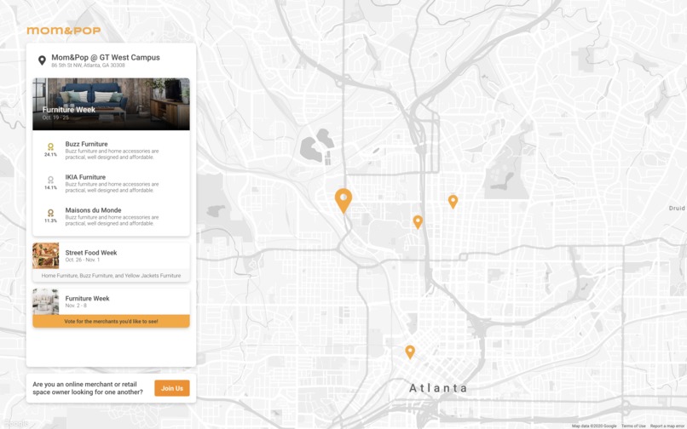The image size is (687, 429).
Task: Click the Oct. 26 - Nov. 1 date text
Action: coord(83,260)
